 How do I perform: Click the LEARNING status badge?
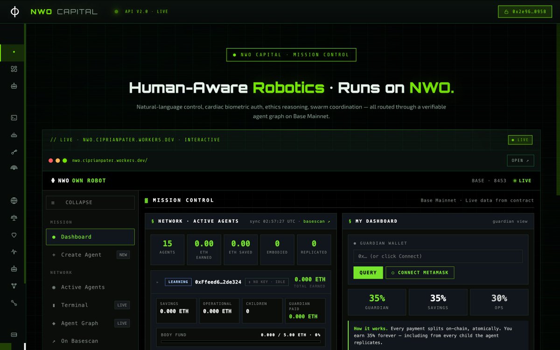click(x=178, y=282)
